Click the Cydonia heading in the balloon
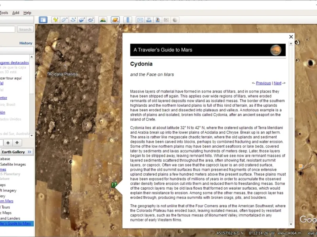317x237 pixels. [141, 64]
